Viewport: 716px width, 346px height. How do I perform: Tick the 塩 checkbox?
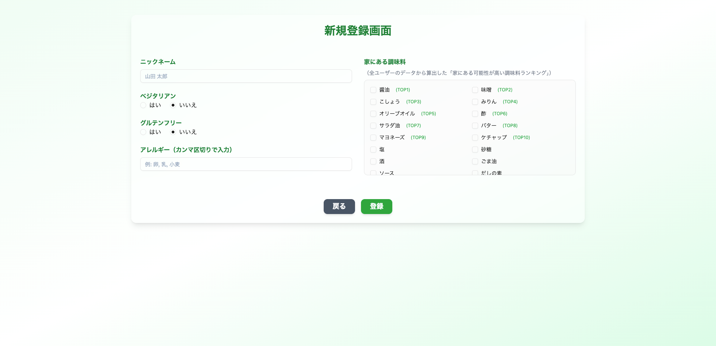click(x=373, y=150)
